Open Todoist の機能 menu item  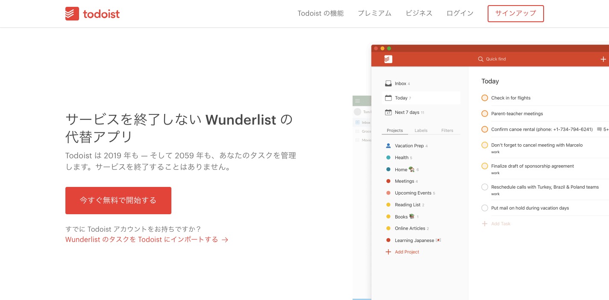[x=321, y=13]
